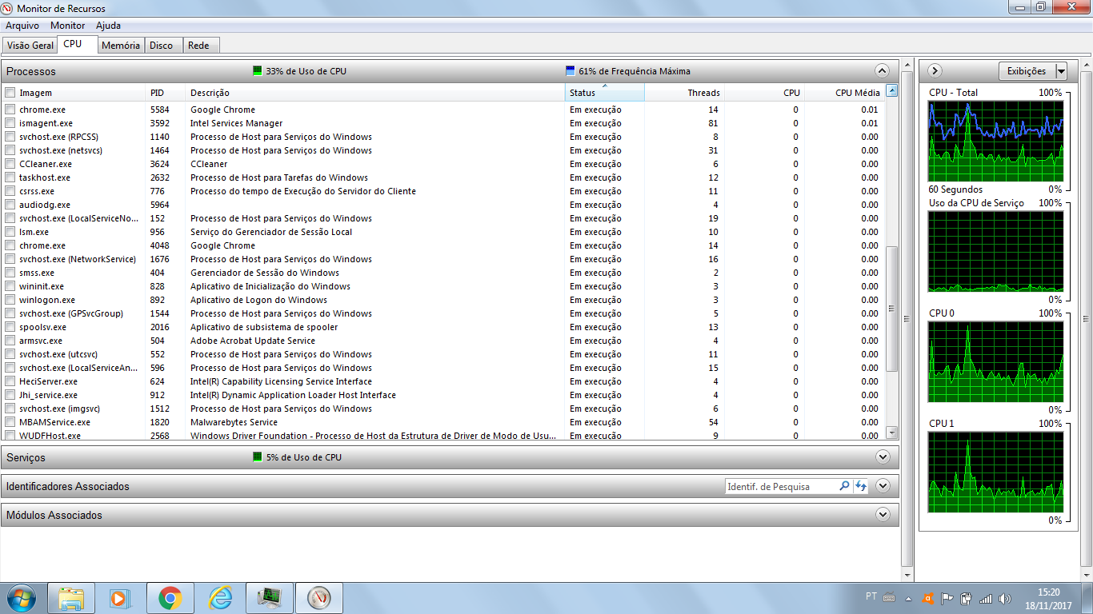Open the Monitor menu

pyautogui.click(x=67, y=26)
